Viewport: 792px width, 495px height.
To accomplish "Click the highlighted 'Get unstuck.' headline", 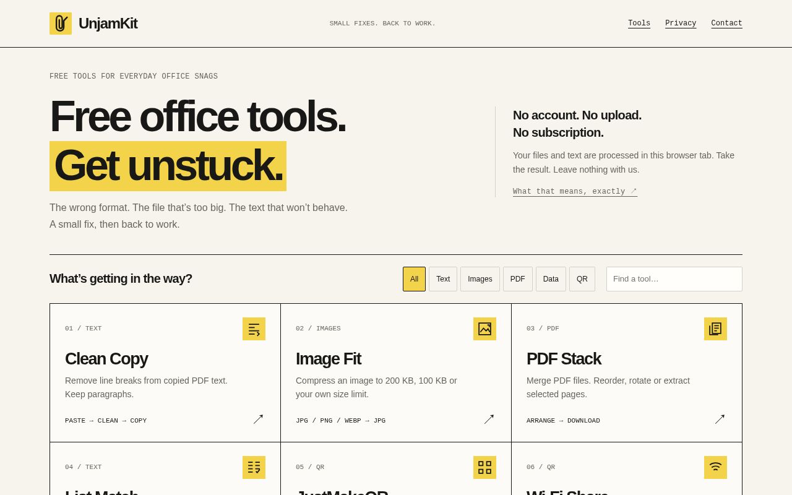I will pos(168,166).
